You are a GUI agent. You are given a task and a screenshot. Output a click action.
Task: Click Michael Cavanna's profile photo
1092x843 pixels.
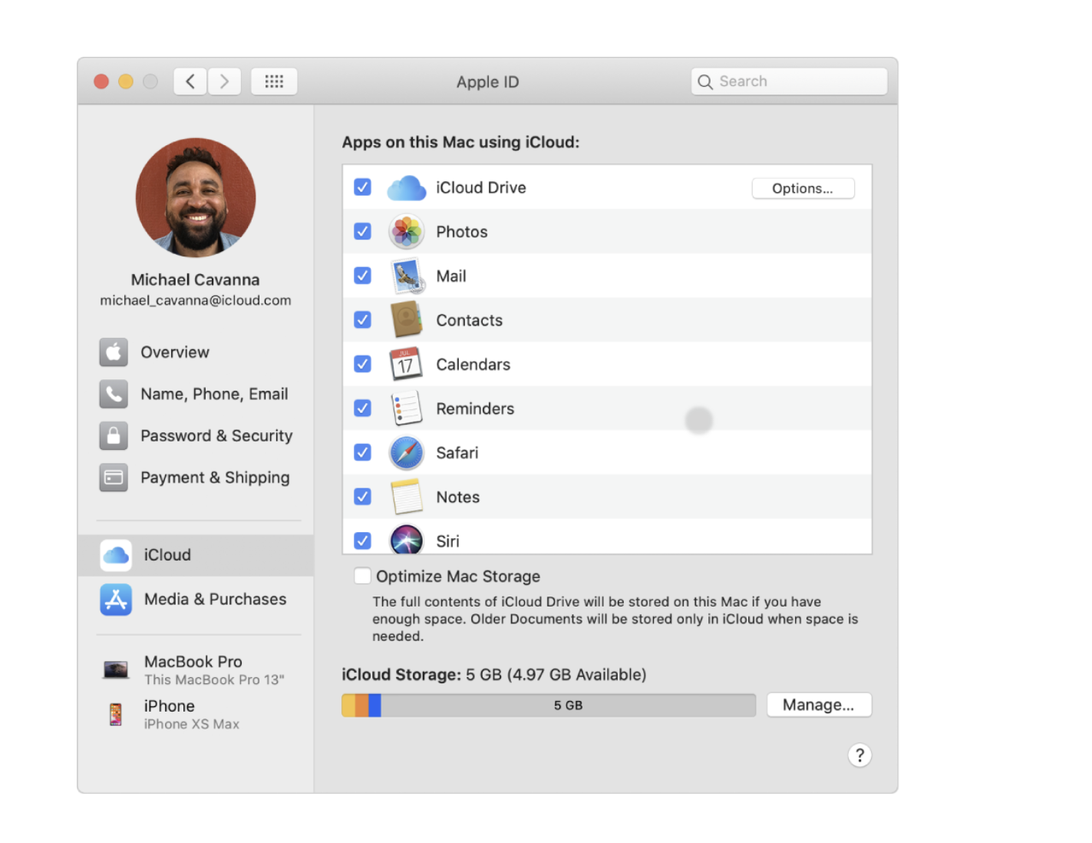pyautogui.click(x=196, y=197)
